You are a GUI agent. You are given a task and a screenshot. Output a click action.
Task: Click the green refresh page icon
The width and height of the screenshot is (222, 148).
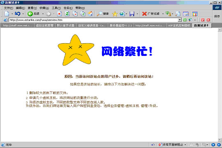[x=67, y=14]
